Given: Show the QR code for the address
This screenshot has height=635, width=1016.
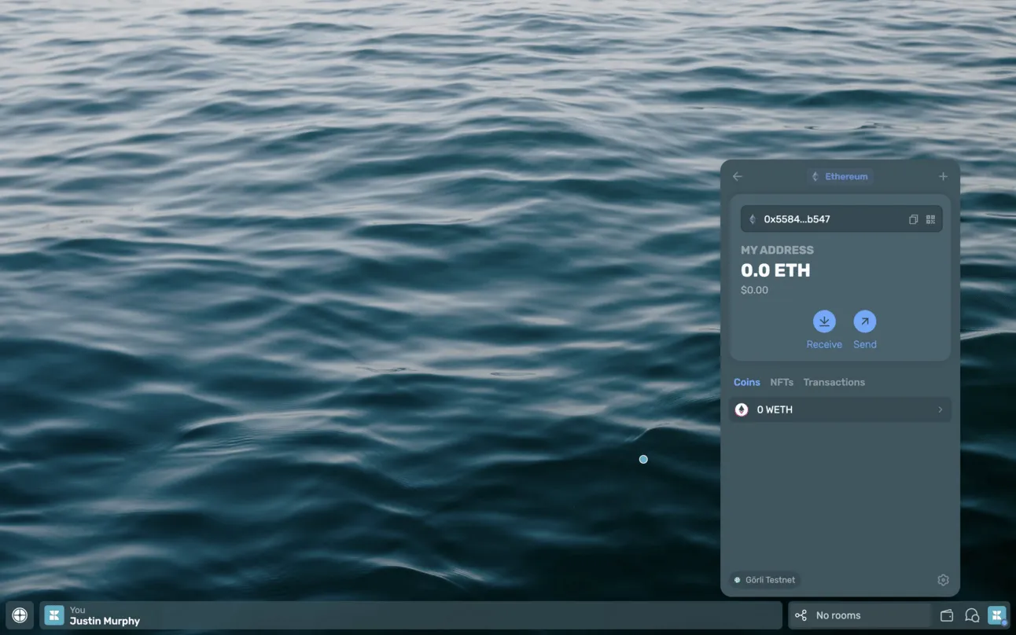Looking at the screenshot, I should coord(931,219).
